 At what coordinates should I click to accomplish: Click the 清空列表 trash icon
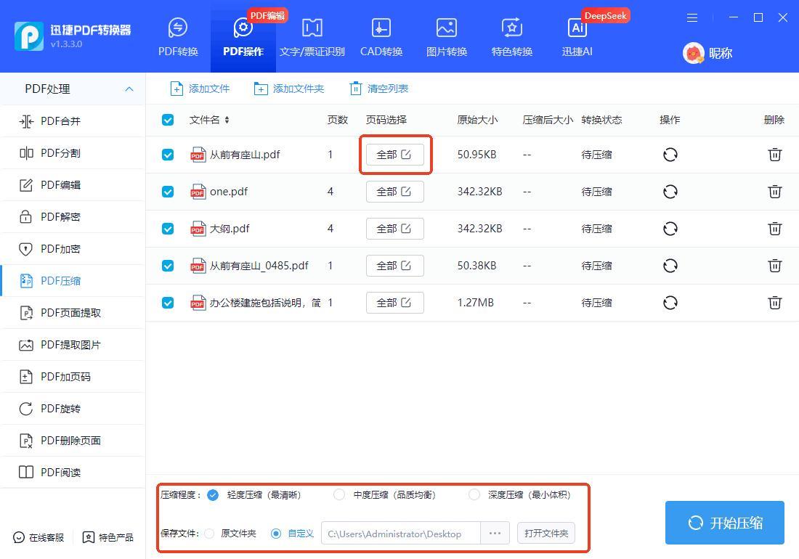coord(355,89)
